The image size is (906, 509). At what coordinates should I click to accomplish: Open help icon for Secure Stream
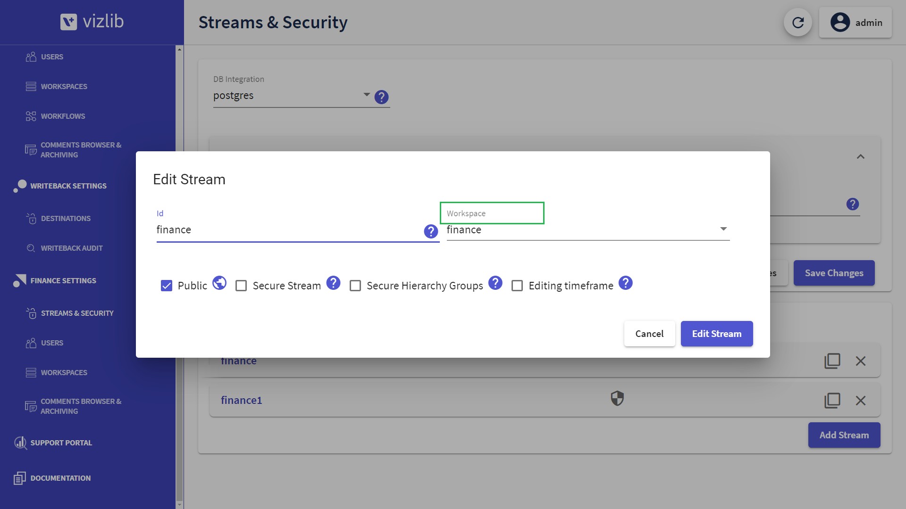[x=333, y=283]
